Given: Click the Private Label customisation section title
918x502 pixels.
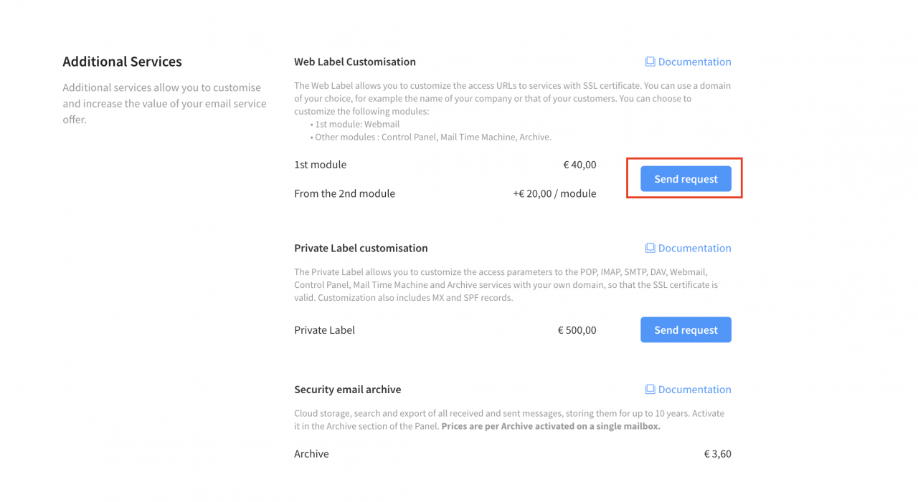Looking at the screenshot, I should (x=361, y=248).
